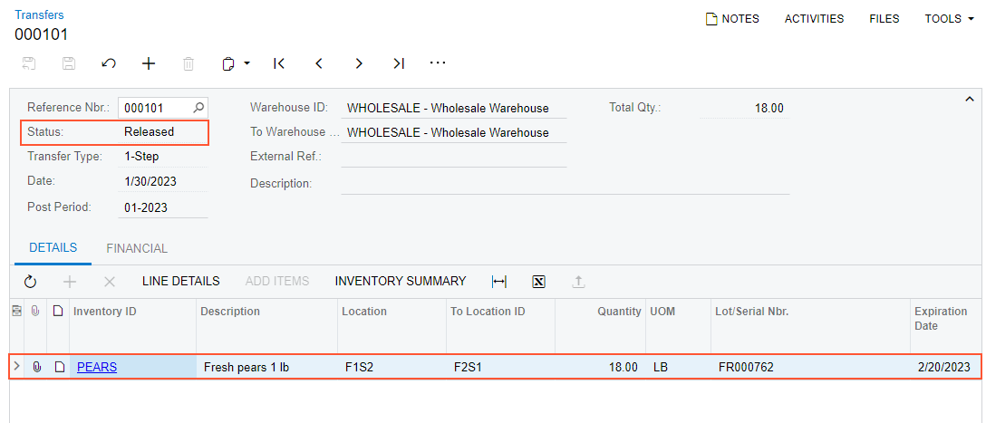Click the Undo arrow in the toolbar
This screenshot has width=986, height=423.
pyautogui.click(x=109, y=63)
